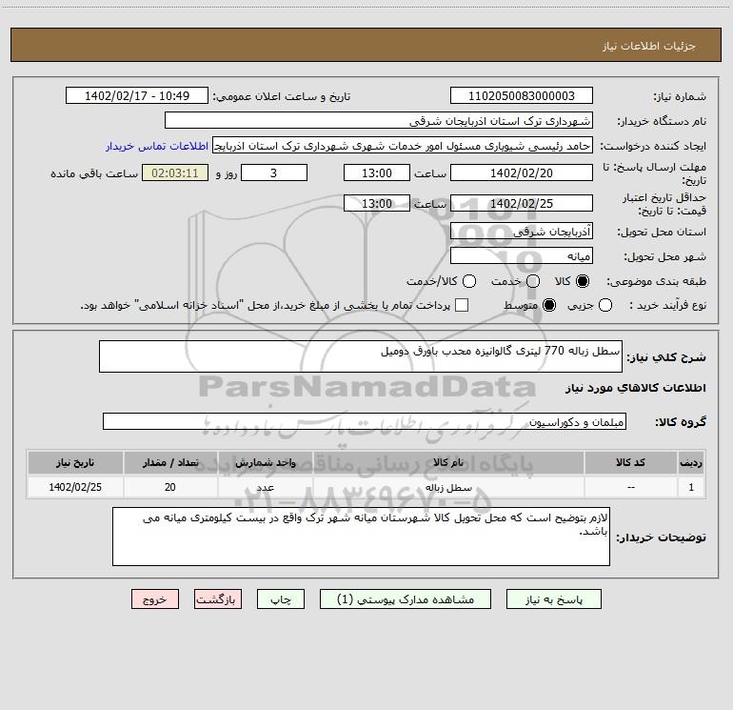Tick the اسناد خزانه اسلامی payment checkbox

[x=462, y=305]
